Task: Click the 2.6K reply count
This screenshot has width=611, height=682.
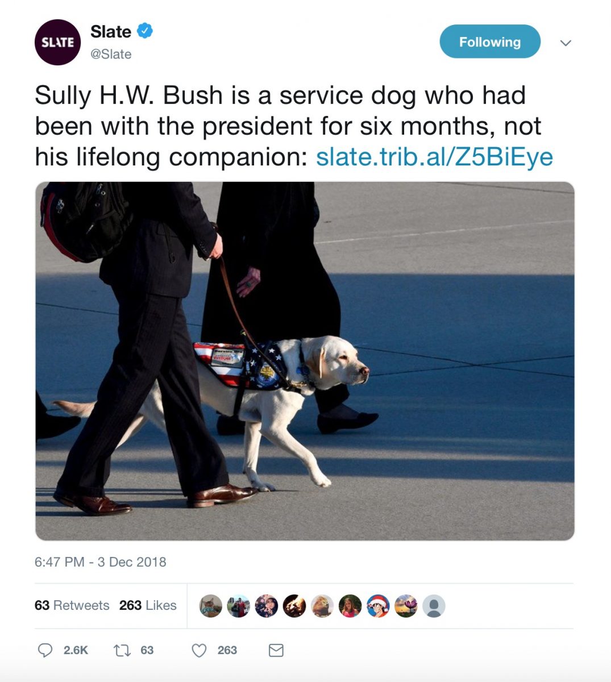Action: (x=76, y=650)
